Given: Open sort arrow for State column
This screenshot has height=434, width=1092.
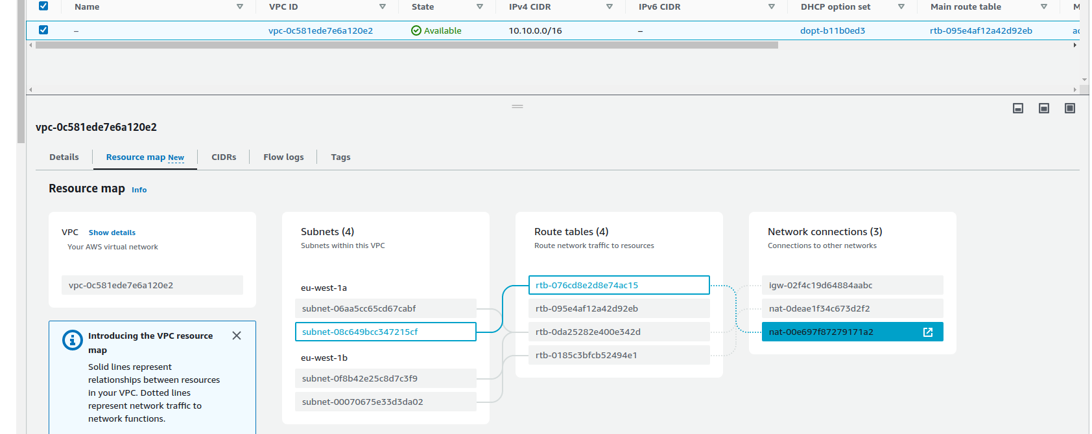Looking at the screenshot, I should pyautogui.click(x=480, y=6).
